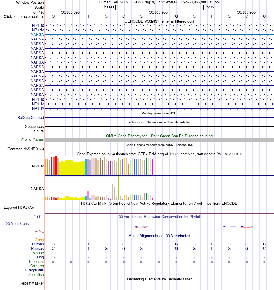Image resolution: width=274 pixels, height=290 pixels.
Task: Click the C base in the Dog row
Action: 53,257
